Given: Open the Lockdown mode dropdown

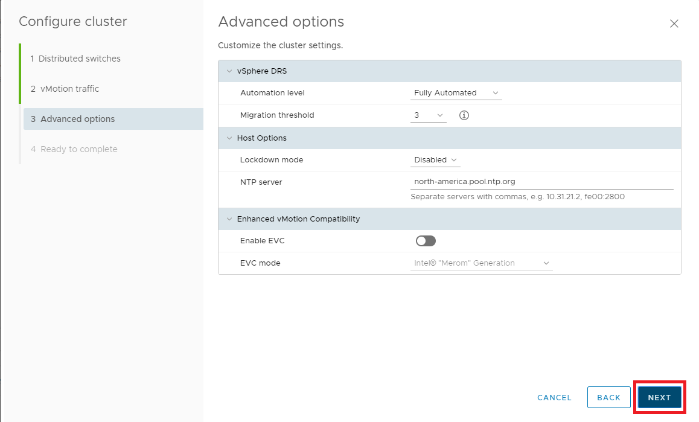Looking at the screenshot, I should click(x=435, y=160).
